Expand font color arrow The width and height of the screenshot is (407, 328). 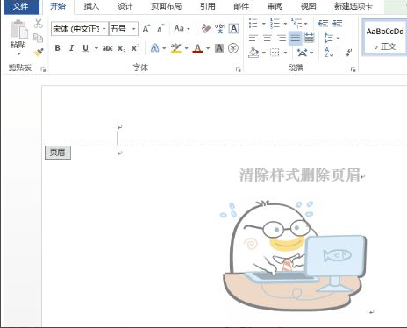208,48
